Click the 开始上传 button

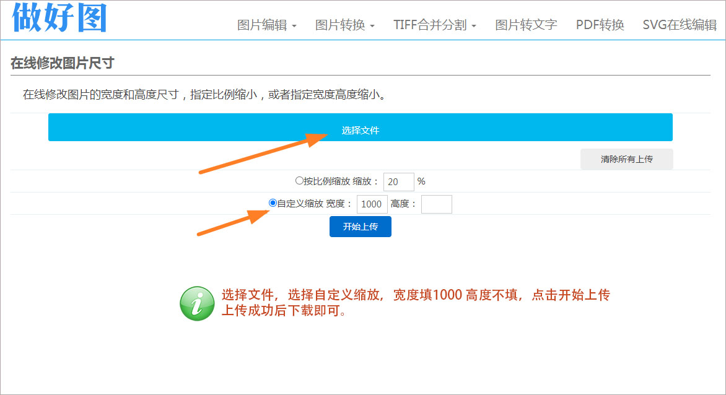pyautogui.click(x=360, y=227)
